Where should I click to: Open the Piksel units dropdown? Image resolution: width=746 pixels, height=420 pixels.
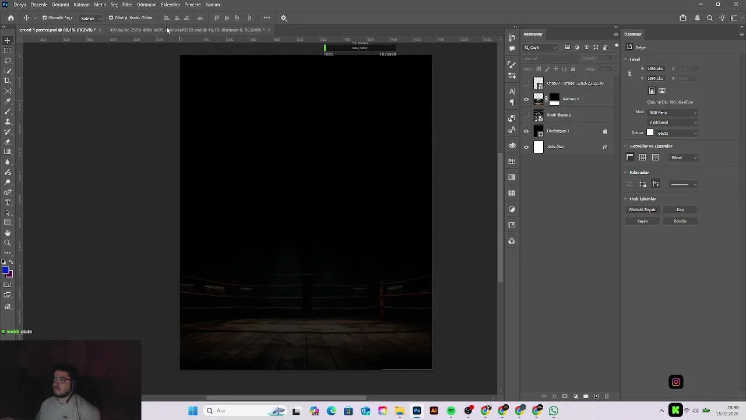tap(683, 158)
